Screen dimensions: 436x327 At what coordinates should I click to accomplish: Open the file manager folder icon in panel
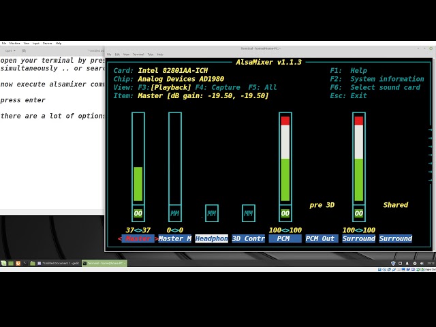[33, 264]
